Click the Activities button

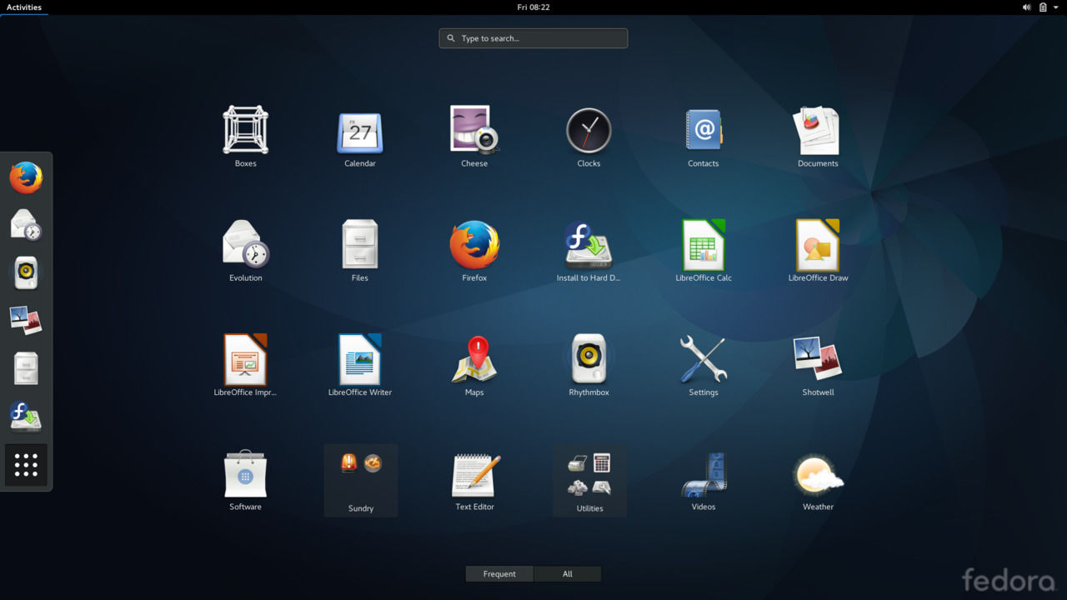(x=24, y=7)
